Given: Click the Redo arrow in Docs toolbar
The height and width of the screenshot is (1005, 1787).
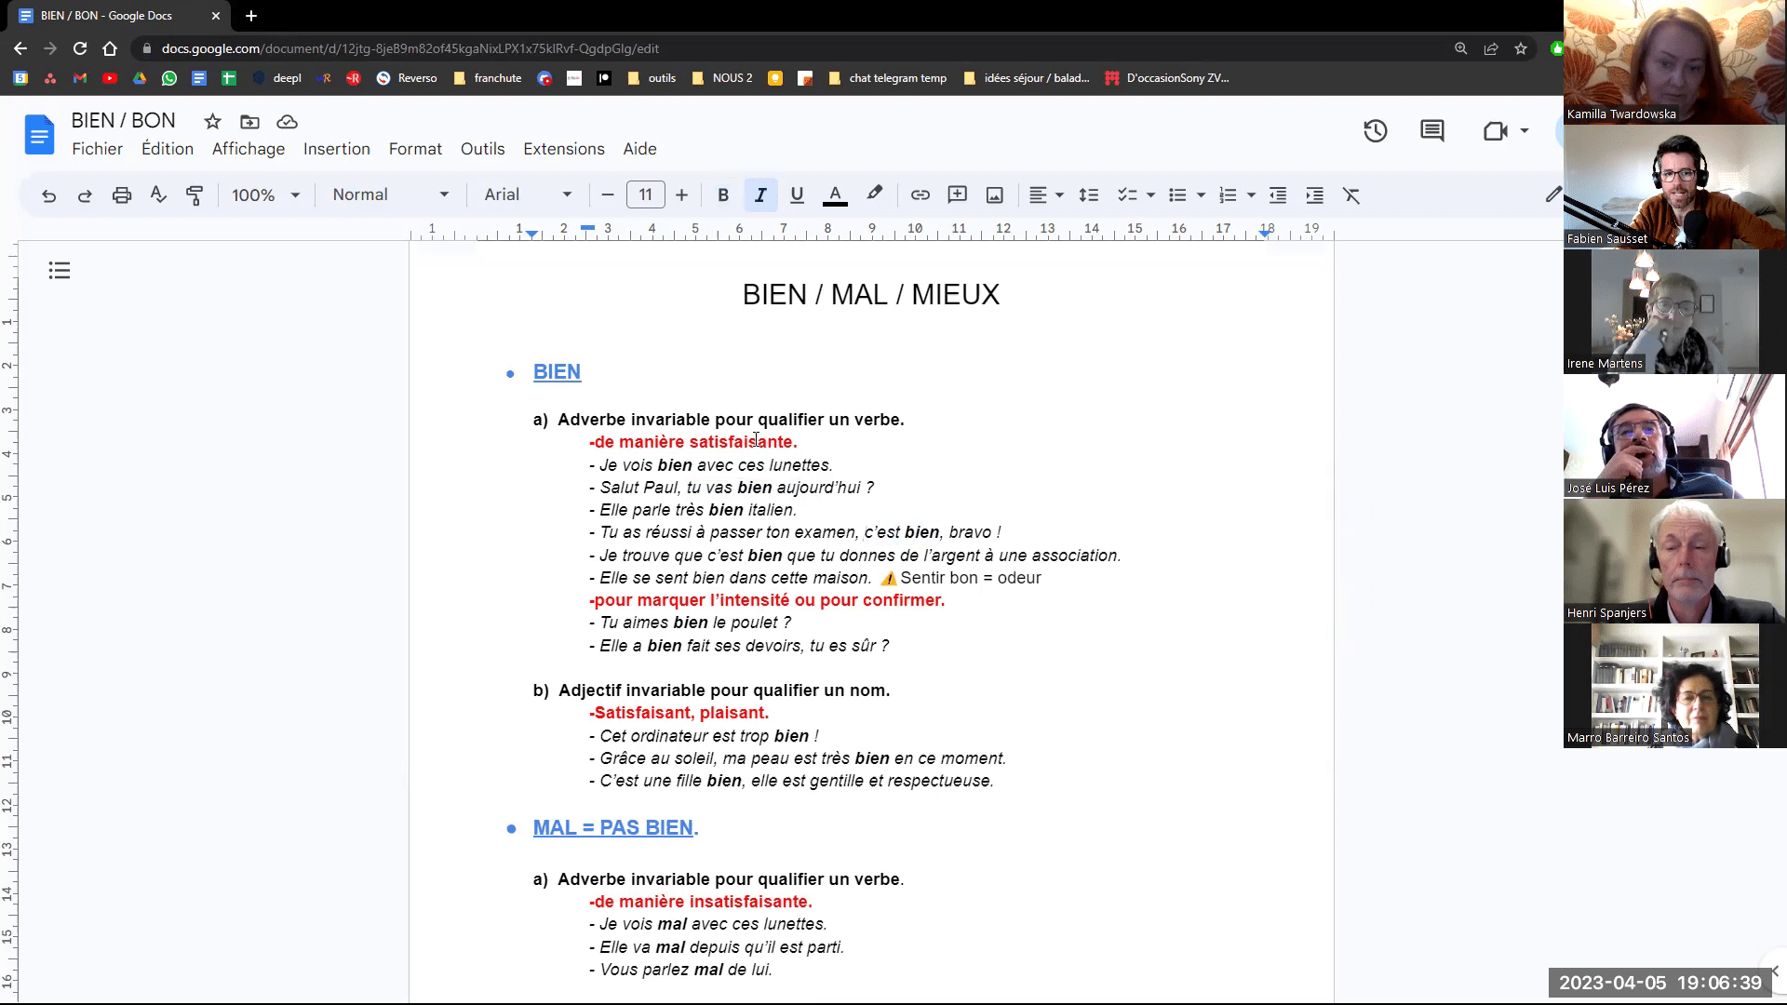Looking at the screenshot, I should (85, 195).
